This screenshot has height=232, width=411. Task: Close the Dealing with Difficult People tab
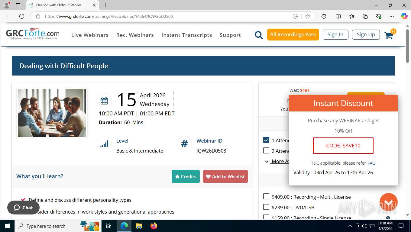tap(94, 5)
